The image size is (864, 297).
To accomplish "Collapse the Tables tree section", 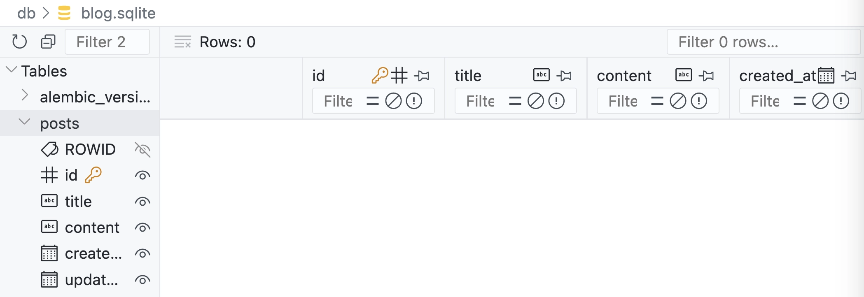I will click(x=12, y=70).
